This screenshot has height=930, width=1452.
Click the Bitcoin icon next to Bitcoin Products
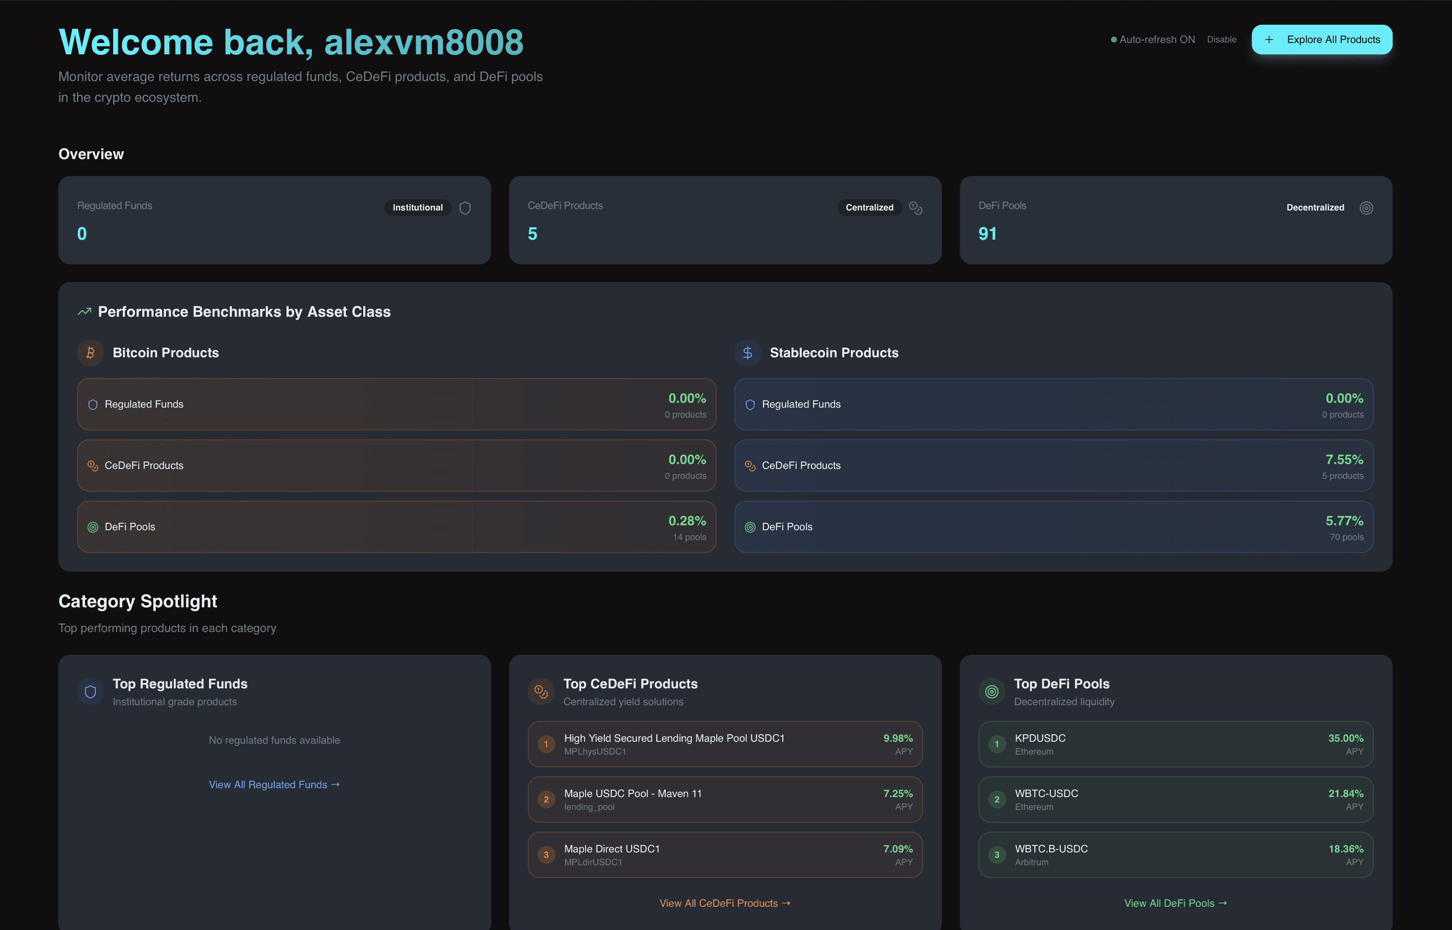tap(90, 353)
